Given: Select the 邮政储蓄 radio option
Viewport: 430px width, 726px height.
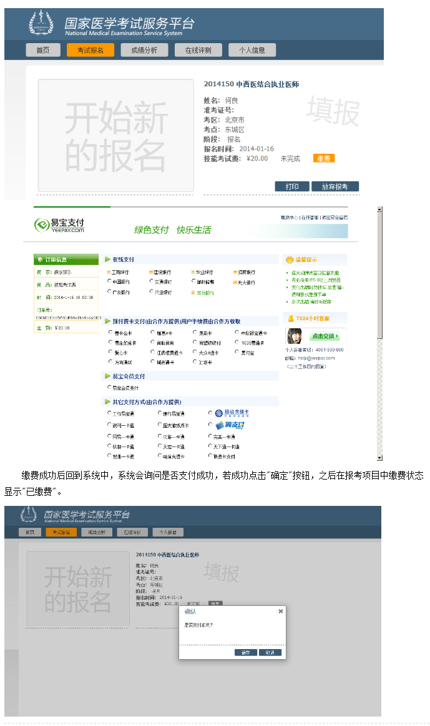Looking at the screenshot, I should pos(193,281).
